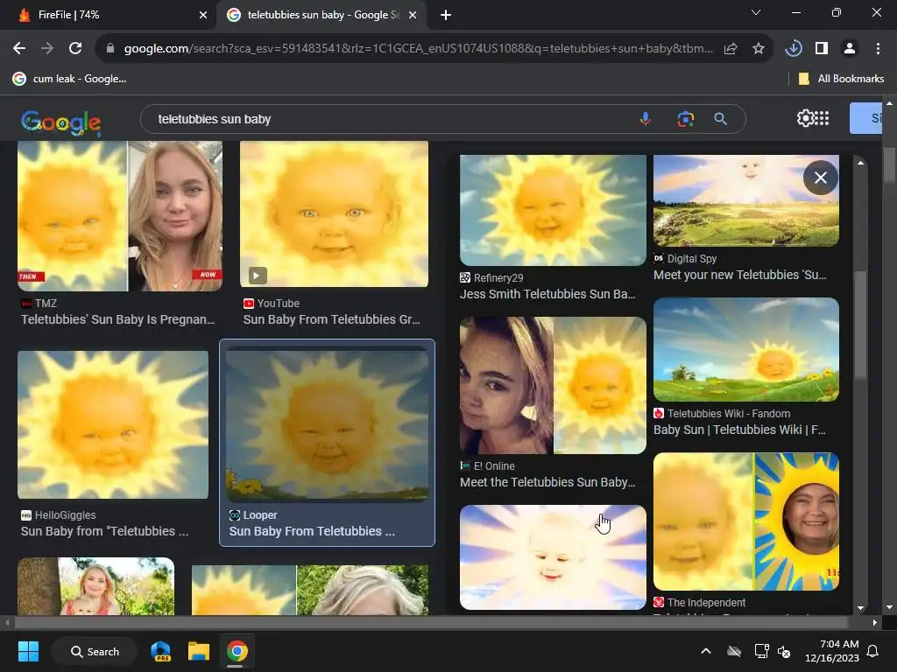Open 'Sun Baby From Teletubbies Gr...' link
897x672 pixels.
pos(332,319)
